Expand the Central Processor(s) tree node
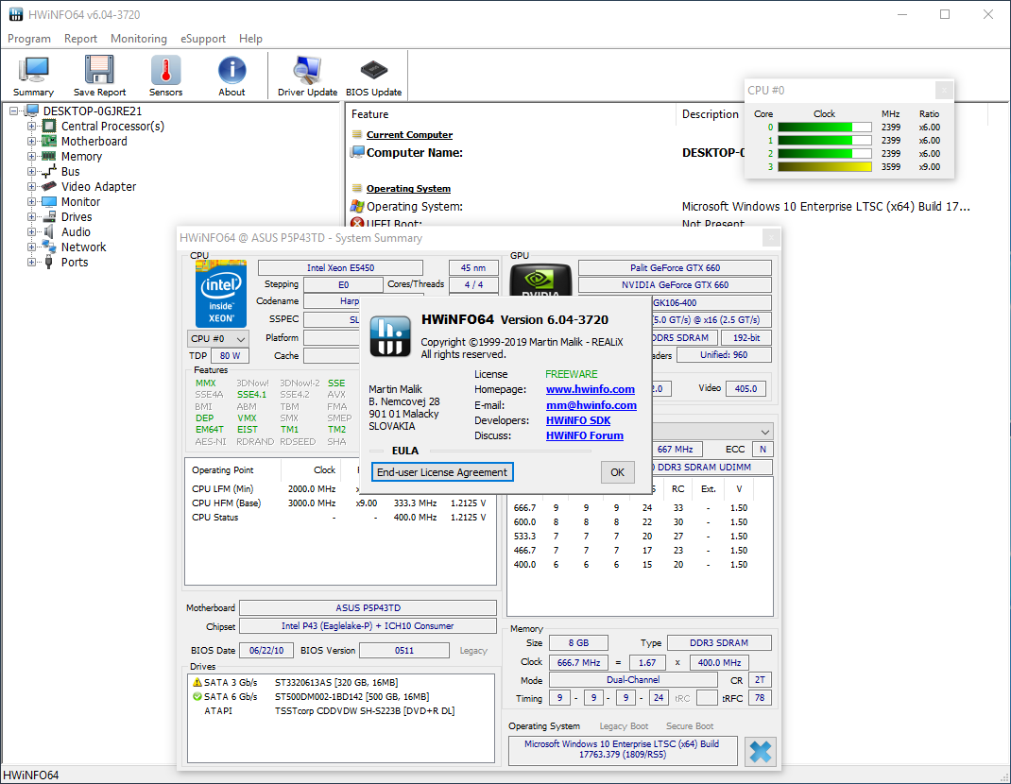 (x=32, y=127)
